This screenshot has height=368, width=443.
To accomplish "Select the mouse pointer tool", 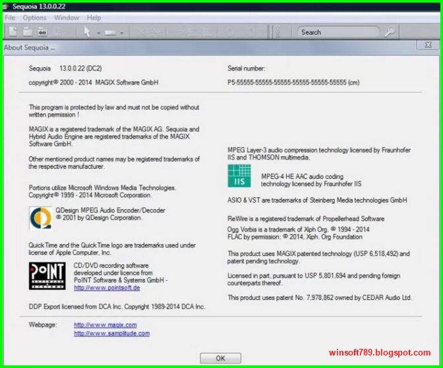I will tap(87, 32).
